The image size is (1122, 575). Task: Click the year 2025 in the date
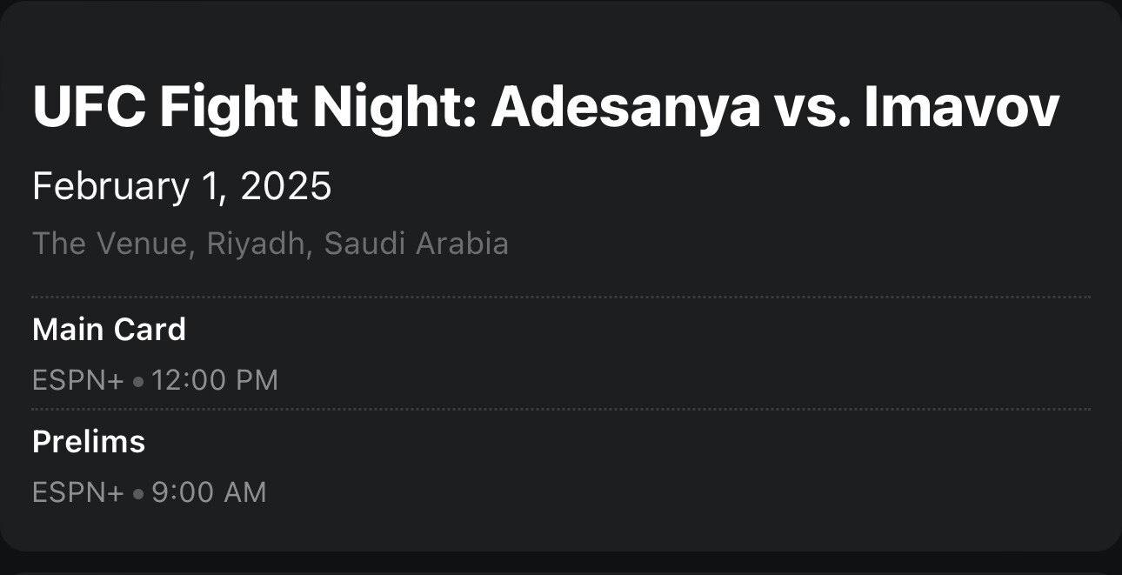(x=286, y=186)
